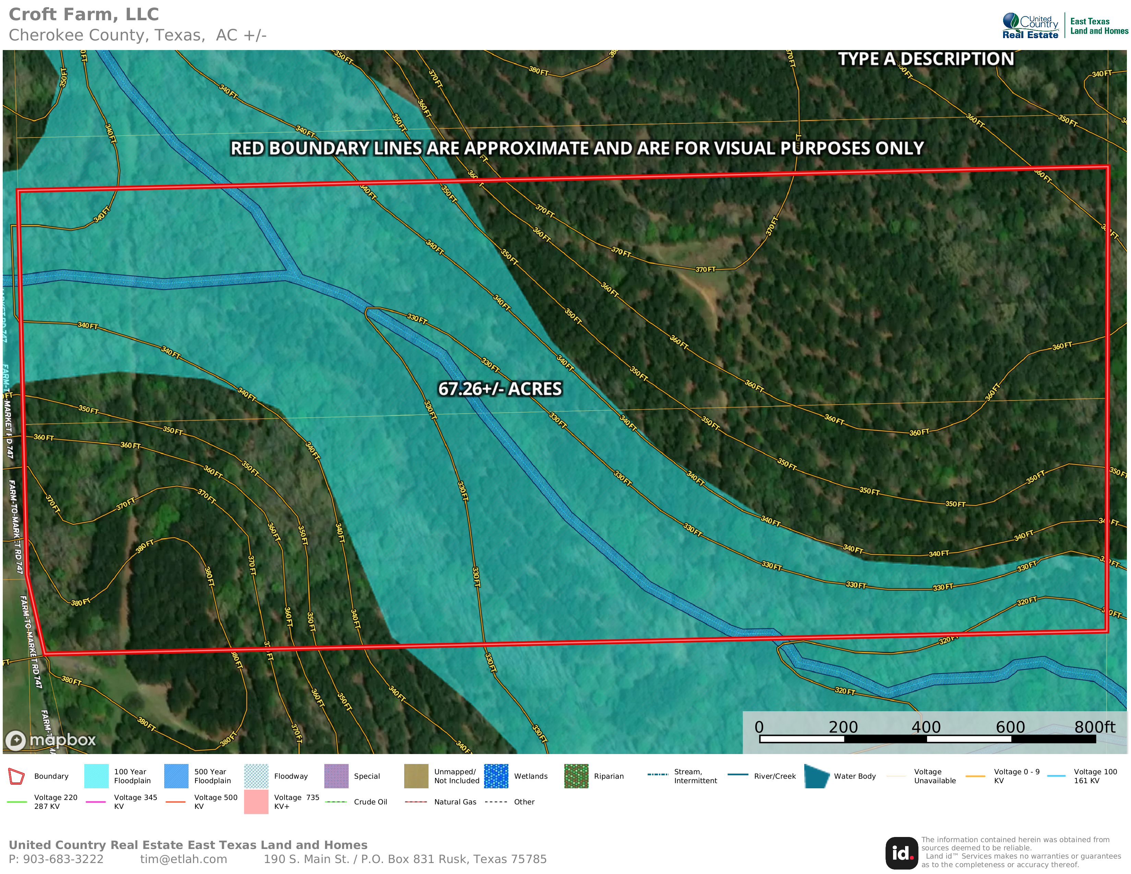Click the tim@etlah.com email address
The image size is (1131, 874).
pos(183,860)
